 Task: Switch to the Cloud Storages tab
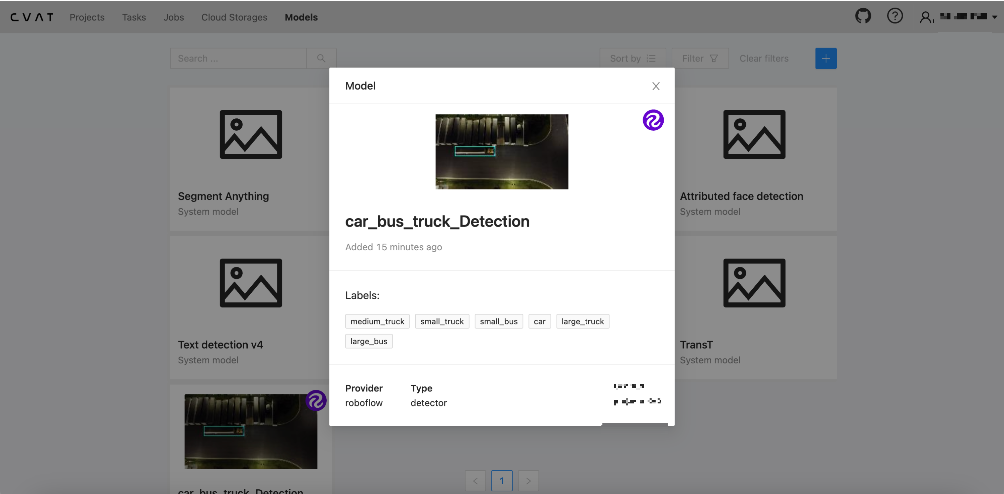234,17
